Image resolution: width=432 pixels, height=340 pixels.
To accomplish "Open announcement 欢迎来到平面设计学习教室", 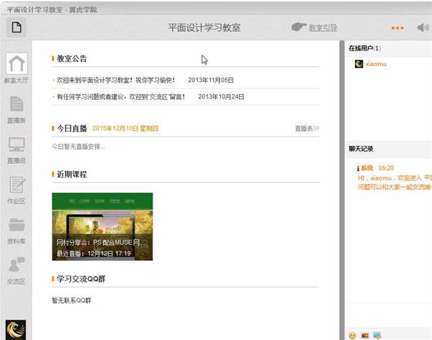I will pos(115,80).
